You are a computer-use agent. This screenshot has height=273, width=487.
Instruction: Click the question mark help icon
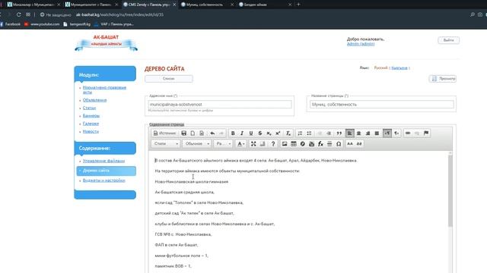coord(273,144)
